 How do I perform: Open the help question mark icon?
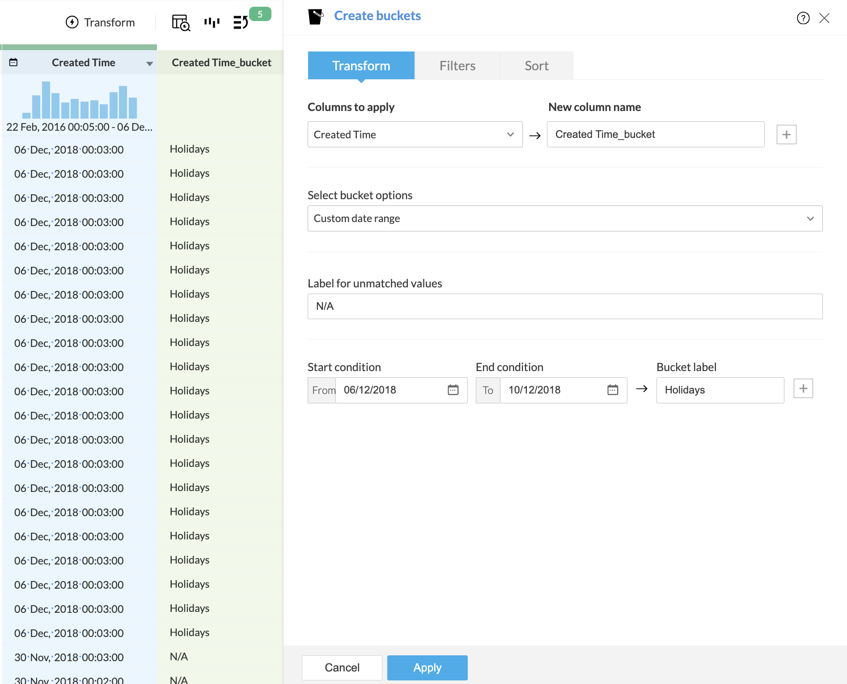tap(803, 18)
